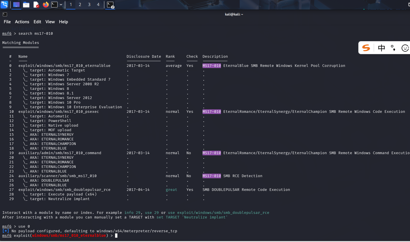Open terminal emulator launcher in panel
The image size is (410, 242).
pyautogui.click(x=54, y=5)
